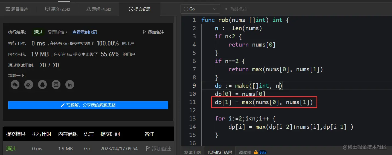Click top 添加备注 button in result panel
Image resolution: width=392 pixels, height=155 pixels.
click(153, 32)
